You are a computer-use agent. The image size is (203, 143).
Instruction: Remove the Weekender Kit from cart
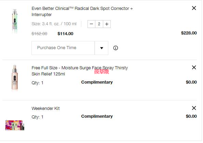click(194, 108)
